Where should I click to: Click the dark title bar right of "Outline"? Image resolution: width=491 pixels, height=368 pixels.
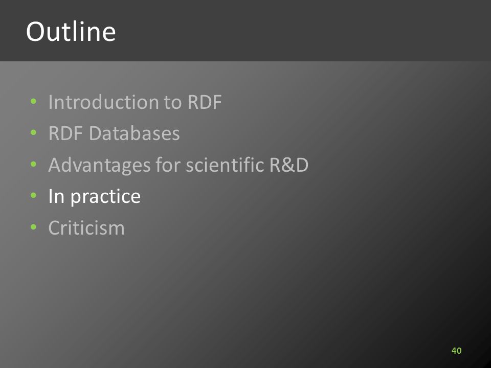coord(301,31)
